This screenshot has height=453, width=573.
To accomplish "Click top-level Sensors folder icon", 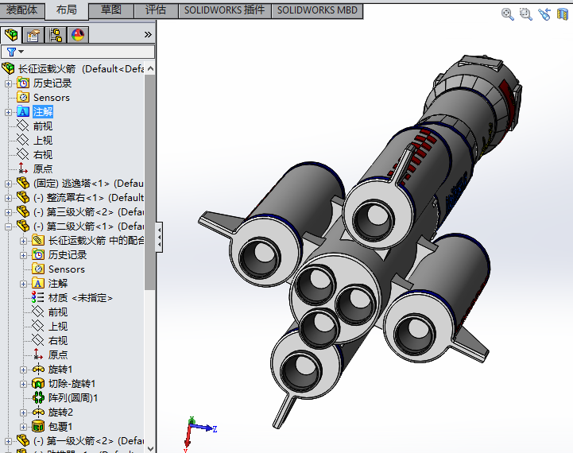I will pyautogui.click(x=23, y=98).
